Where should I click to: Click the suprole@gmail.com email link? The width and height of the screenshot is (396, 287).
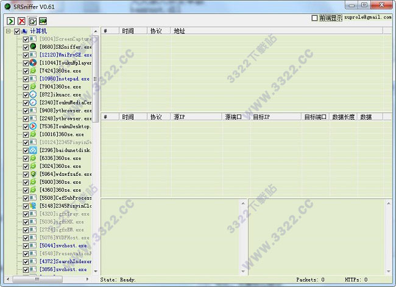click(368, 18)
